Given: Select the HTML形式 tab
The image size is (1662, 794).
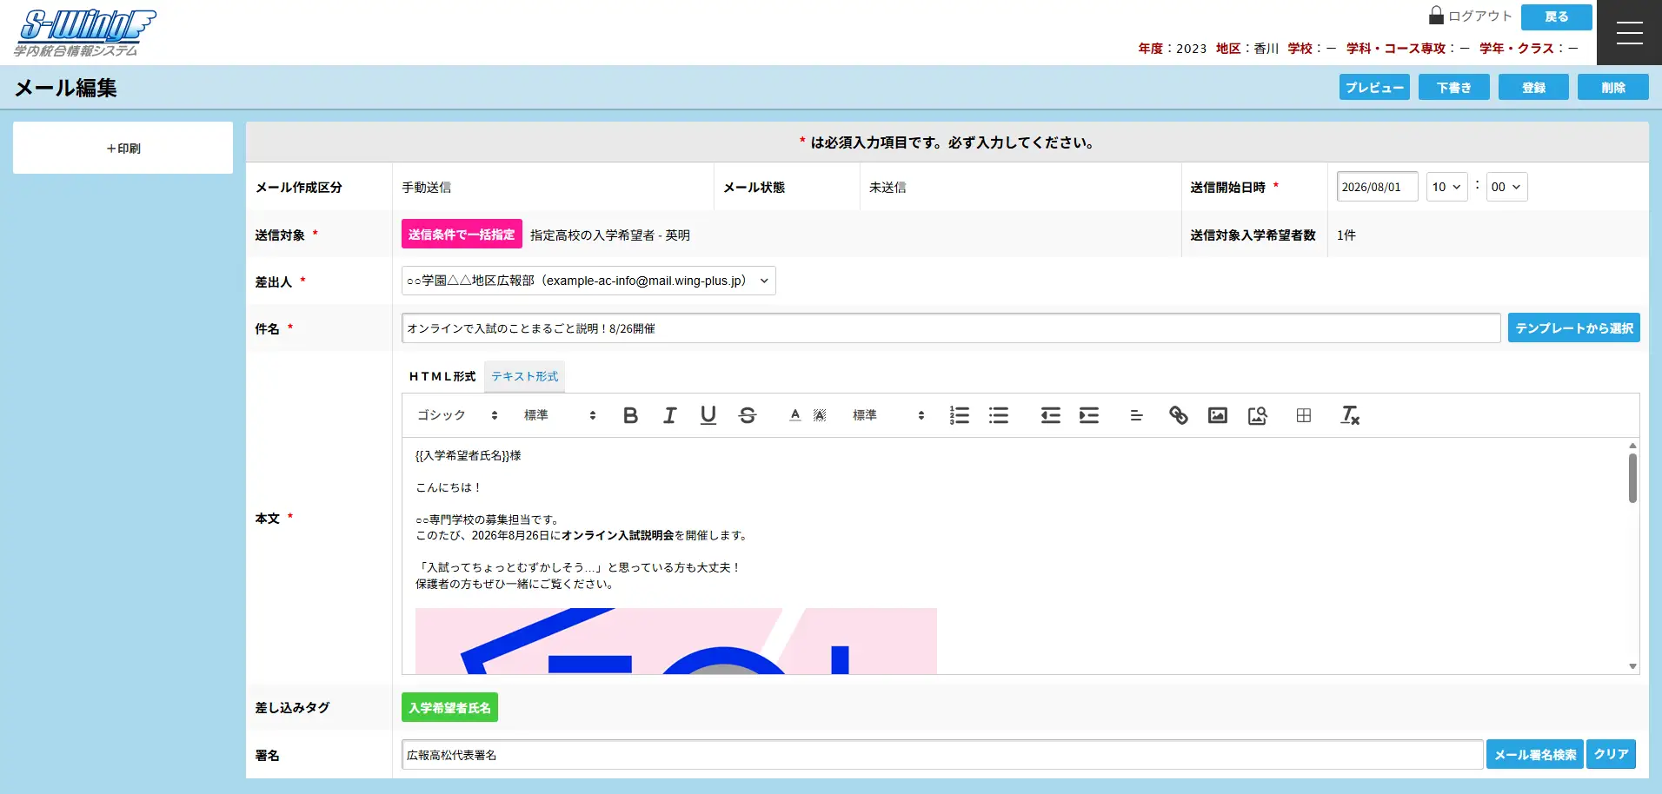Looking at the screenshot, I should (x=442, y=376).
